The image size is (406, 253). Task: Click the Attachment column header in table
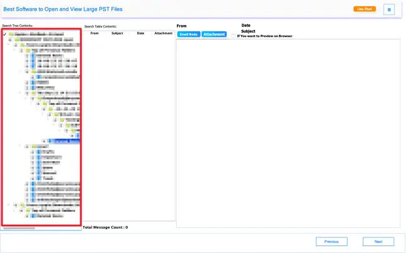163,33
